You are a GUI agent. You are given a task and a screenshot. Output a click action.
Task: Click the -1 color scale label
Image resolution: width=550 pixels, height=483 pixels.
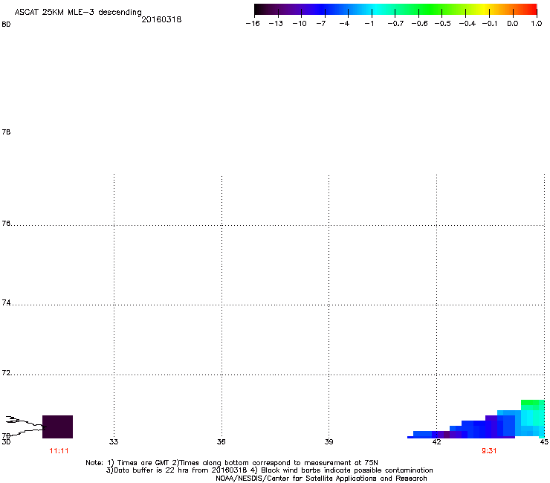coord(369,24)
